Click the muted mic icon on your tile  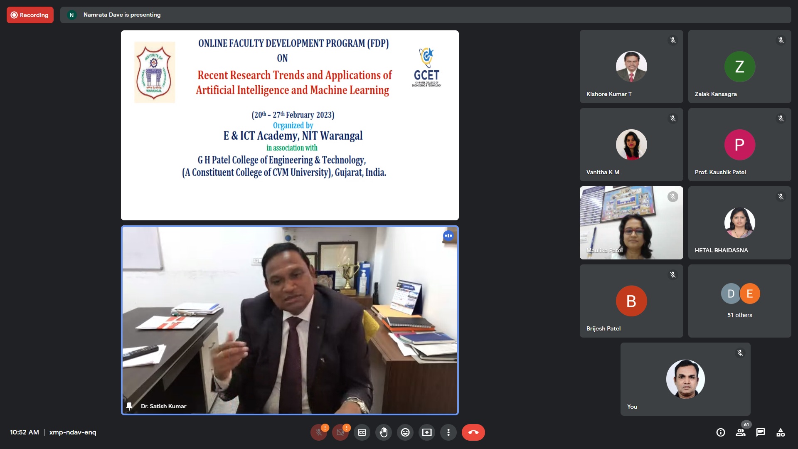click(x=740, y=353)
